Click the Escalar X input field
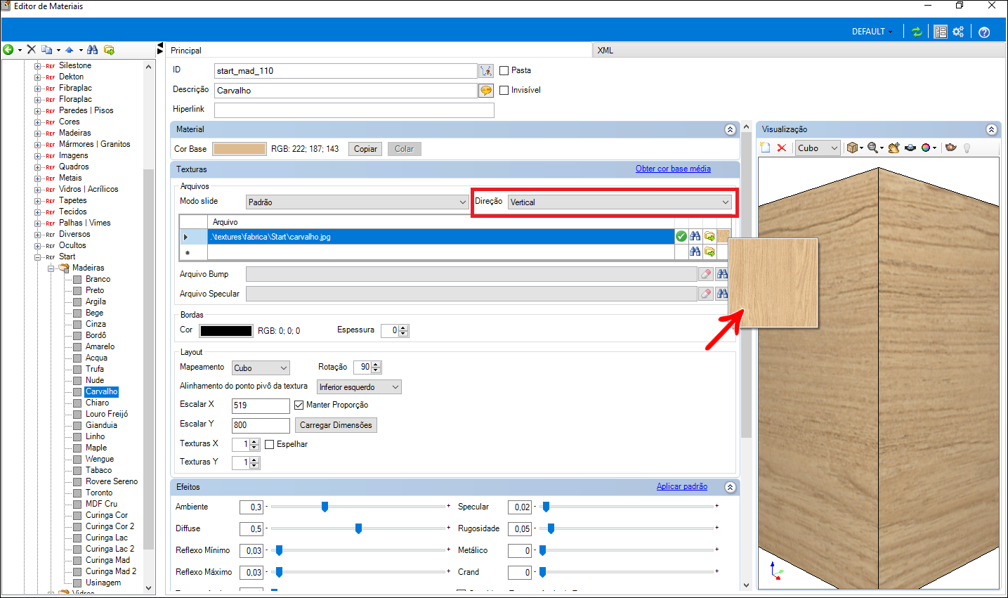The height and width of the screenshot is (598, 1008). click(x=261, y=405)
